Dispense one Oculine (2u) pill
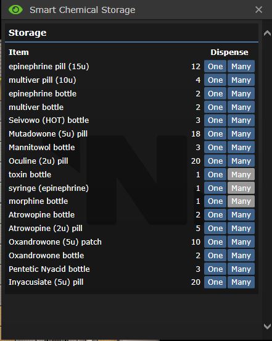The width and height of the screenshot is (272, 341). (x=215, y=161)
